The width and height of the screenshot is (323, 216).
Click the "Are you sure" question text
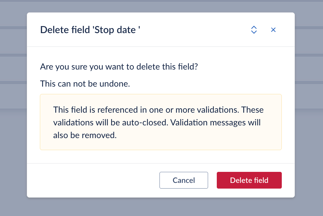[x=119, y=67]
